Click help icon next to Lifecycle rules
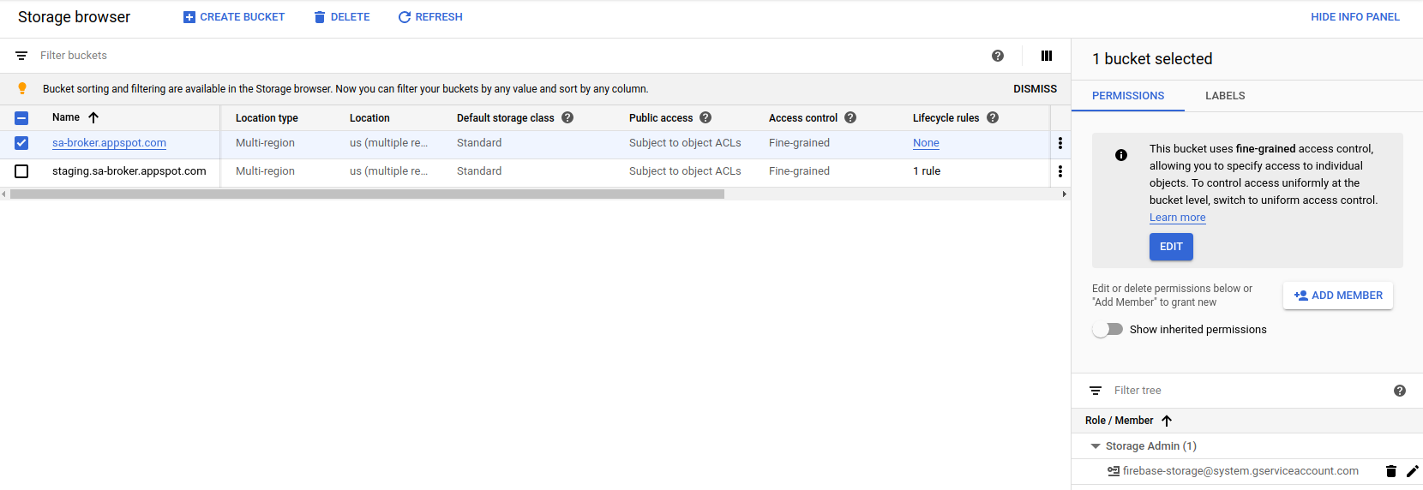This screenshot has width=1423, height=490. (993, 117)
